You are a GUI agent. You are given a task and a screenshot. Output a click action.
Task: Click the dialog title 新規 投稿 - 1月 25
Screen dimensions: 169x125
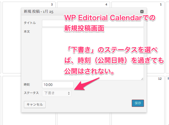(38, 11)
